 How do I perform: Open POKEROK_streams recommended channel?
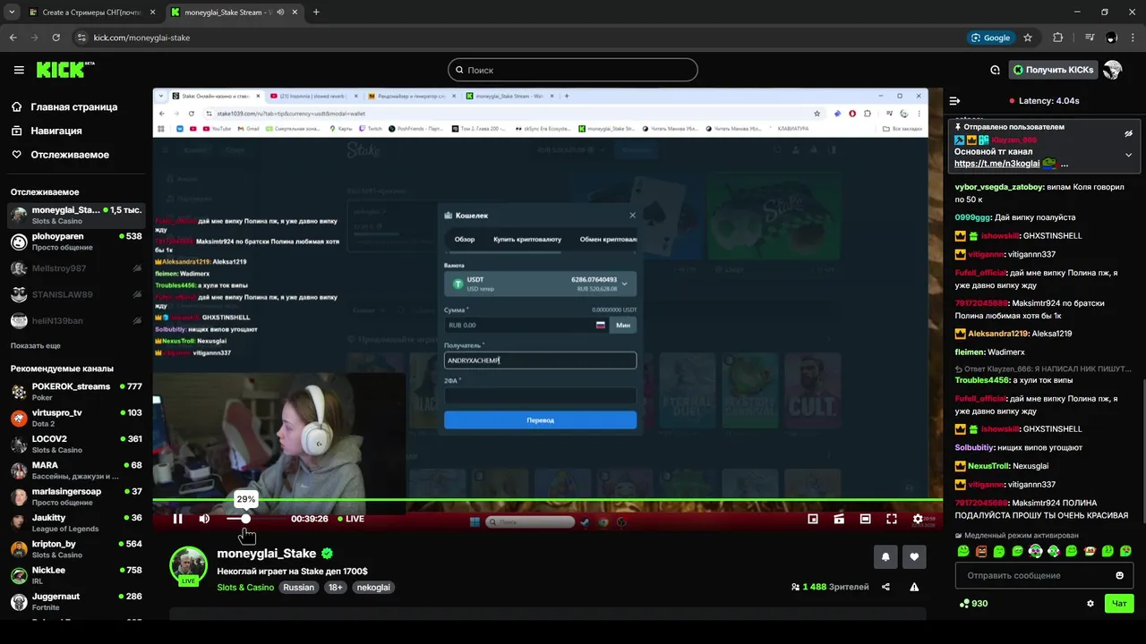(x=76, y=392)
